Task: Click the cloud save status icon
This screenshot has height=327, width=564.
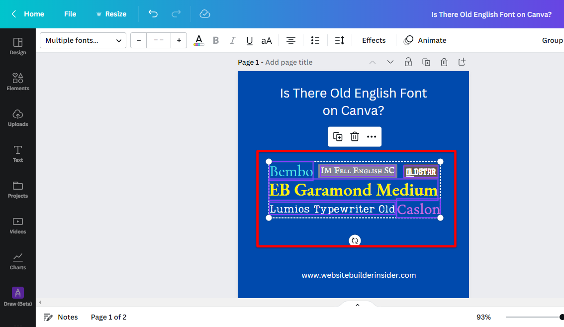Action: click(x=205, y=14)
